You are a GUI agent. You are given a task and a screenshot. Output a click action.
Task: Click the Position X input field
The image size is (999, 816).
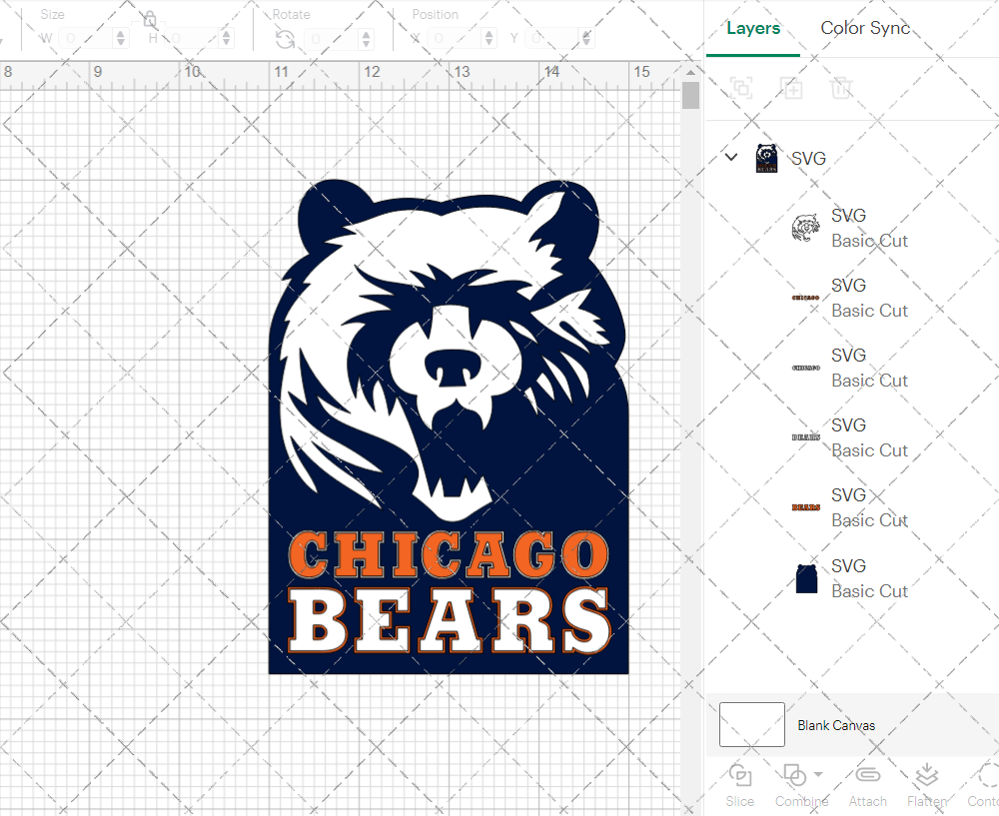[x=455, y=38]
